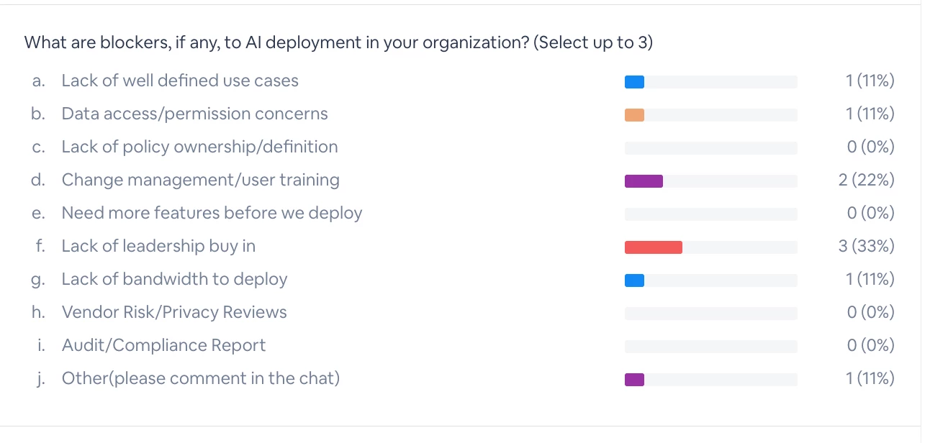Click the poll question about AI deployment blockers
This screenshot has width=930, height=443.
click(338, 43)
